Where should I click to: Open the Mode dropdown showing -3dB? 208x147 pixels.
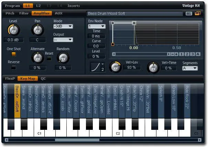(63, 26)
